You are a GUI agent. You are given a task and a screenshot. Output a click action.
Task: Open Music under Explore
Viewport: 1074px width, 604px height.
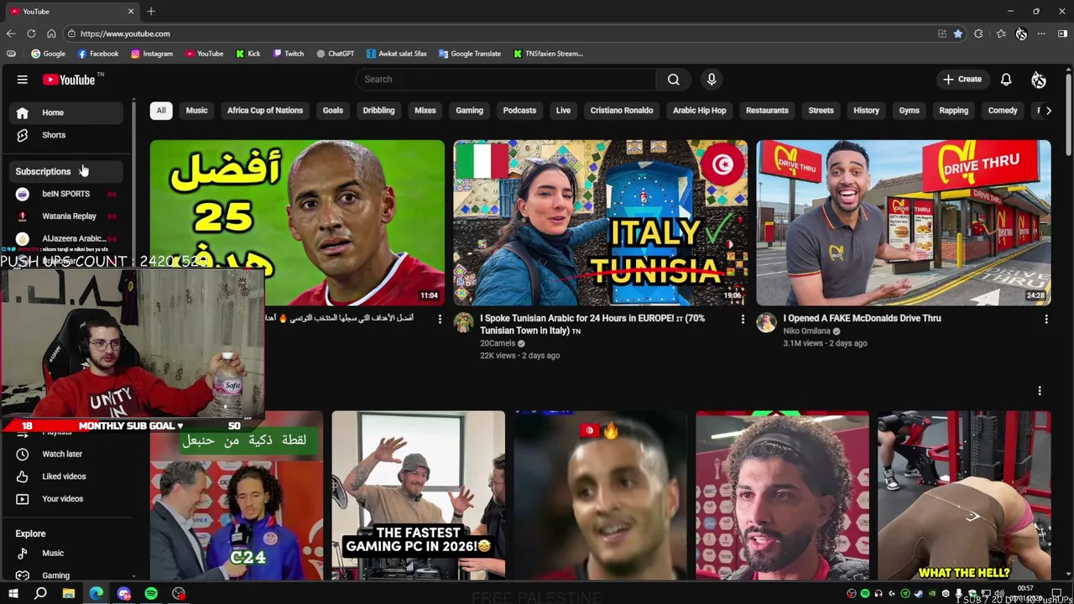coord(67,554)
